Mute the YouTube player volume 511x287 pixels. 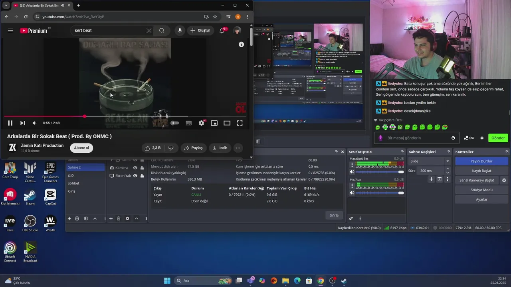tap(34, 123)
